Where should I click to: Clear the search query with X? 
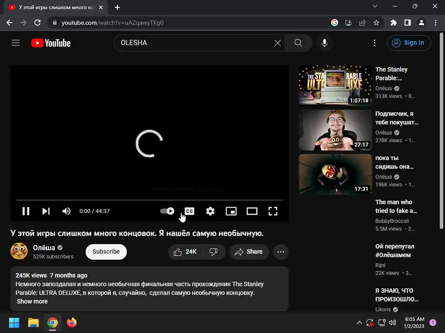278,43
